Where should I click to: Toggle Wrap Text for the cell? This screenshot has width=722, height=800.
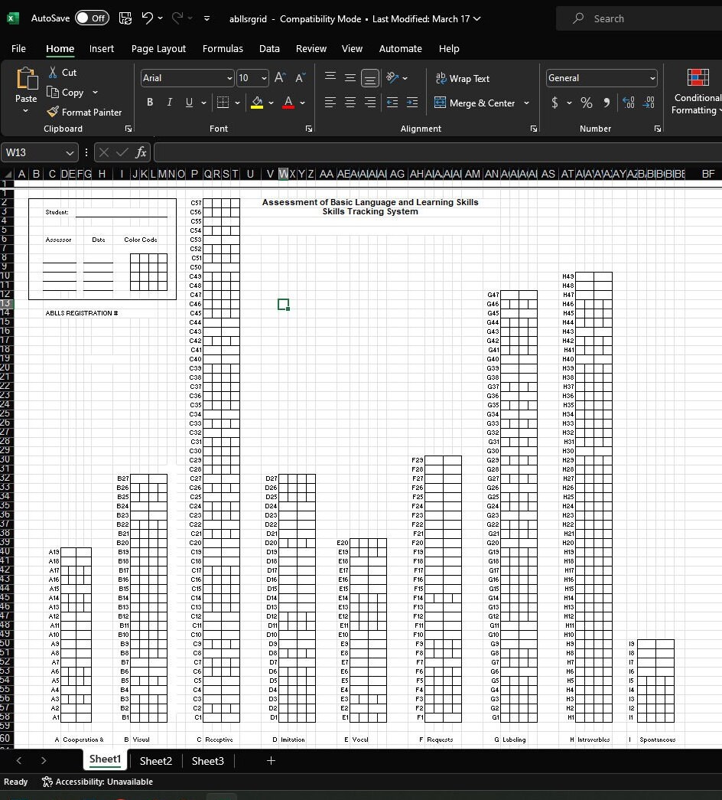(x=463, y=79)
